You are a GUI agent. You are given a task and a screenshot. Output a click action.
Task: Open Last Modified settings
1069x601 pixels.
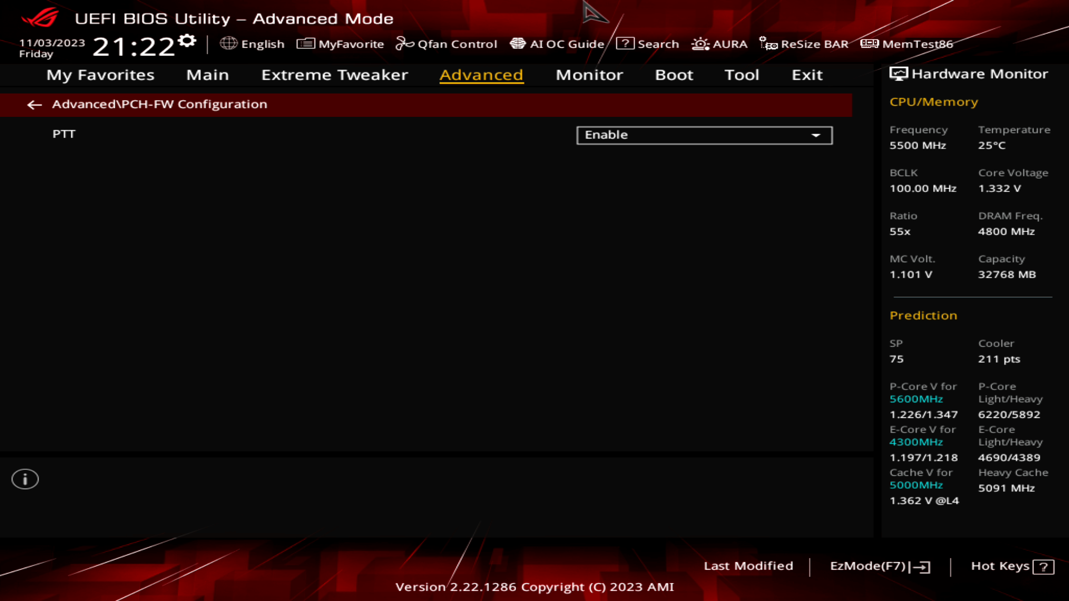pyautogui.click(x=747, y=566)
